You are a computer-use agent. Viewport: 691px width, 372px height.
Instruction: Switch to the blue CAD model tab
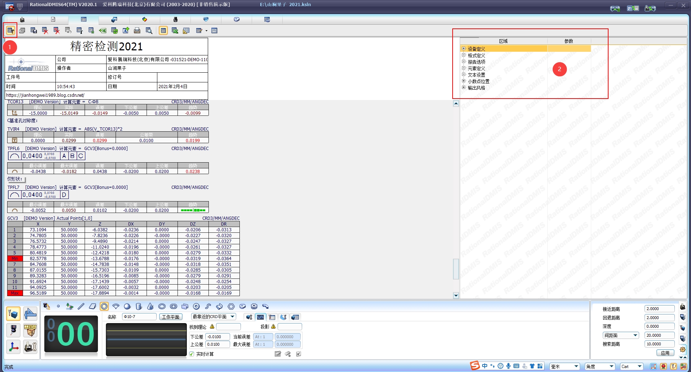point(114,19)
